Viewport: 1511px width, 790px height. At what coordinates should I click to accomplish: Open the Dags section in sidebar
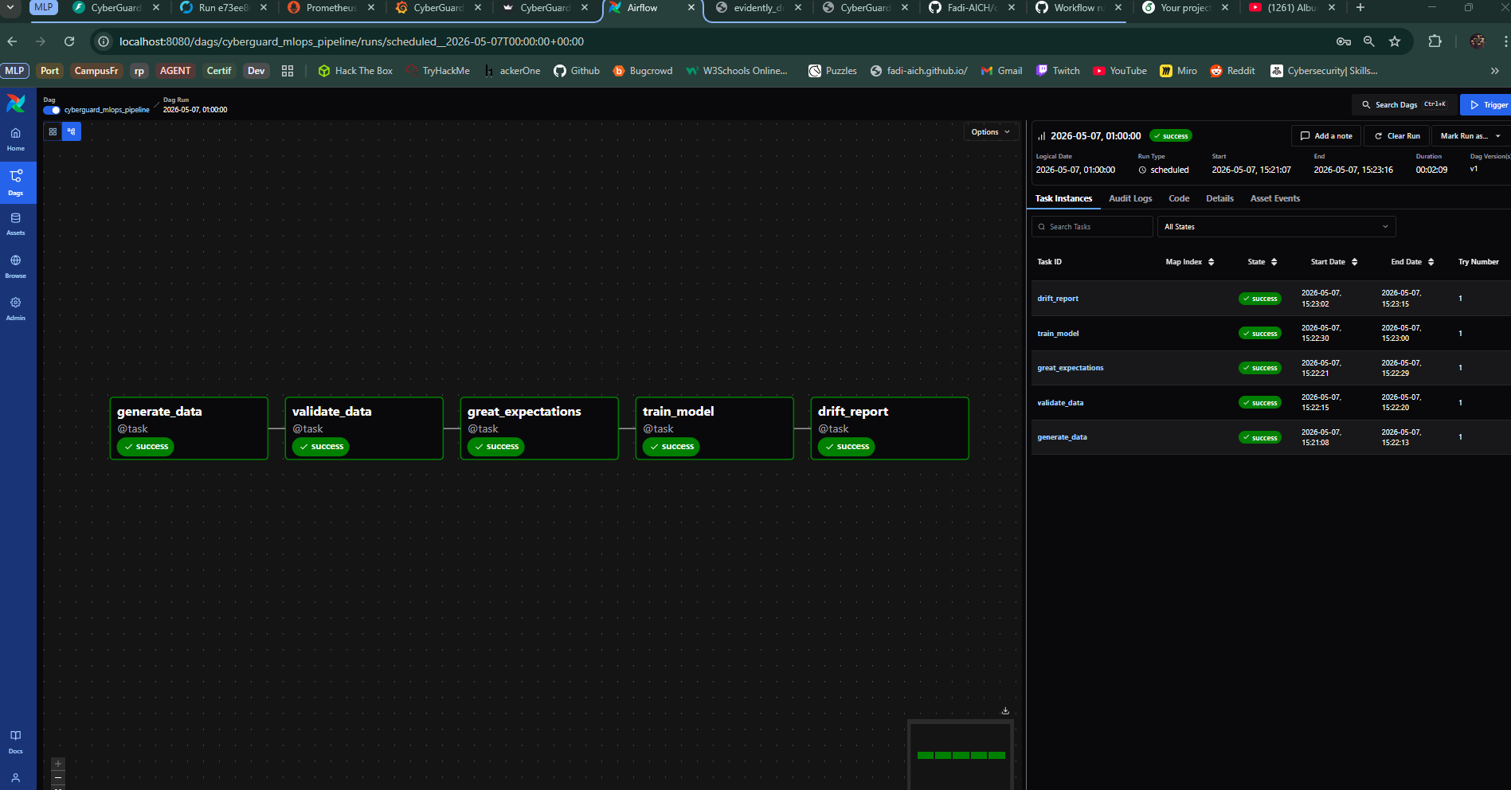16,182
